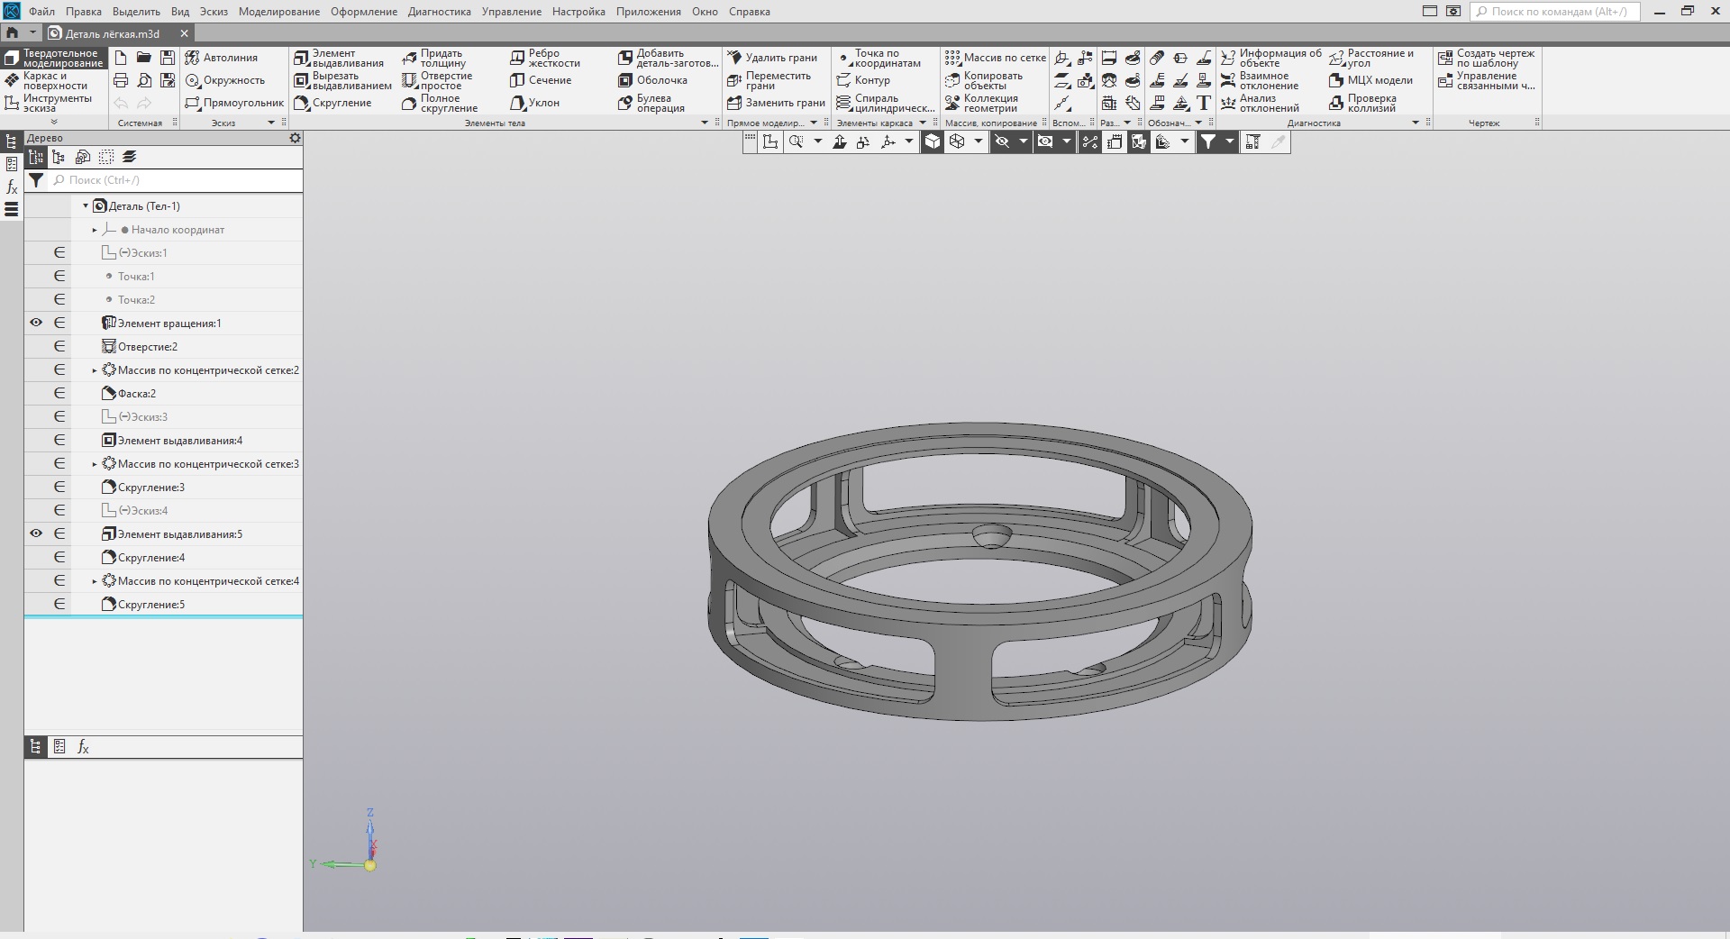Switch to wireframe cube display mode
The height and width of the screenshot is (939, 1730).
[x=957, y=141]
